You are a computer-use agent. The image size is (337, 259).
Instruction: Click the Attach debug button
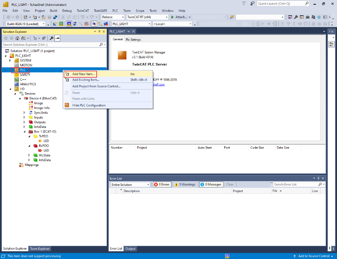[x=180, y=17]
